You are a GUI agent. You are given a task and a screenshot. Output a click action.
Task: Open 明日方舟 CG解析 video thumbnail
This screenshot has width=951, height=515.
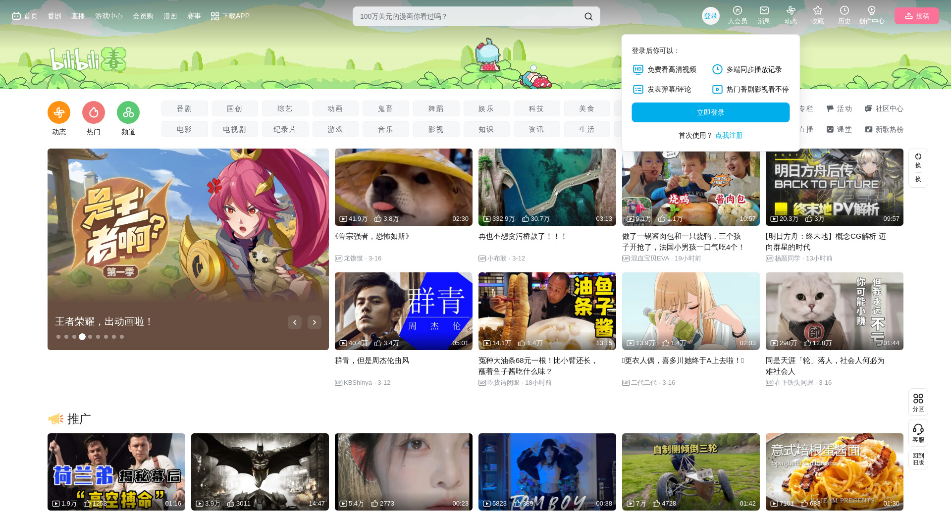[x=835, y=187]
